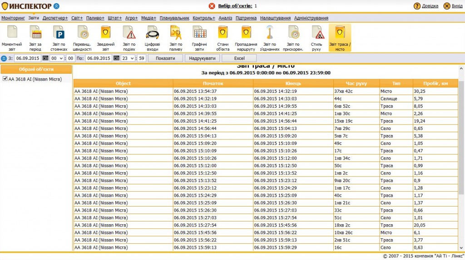Click the end minutes field showing 59
The width and height of the screenshot is (465, 260).
coord(142,58)
